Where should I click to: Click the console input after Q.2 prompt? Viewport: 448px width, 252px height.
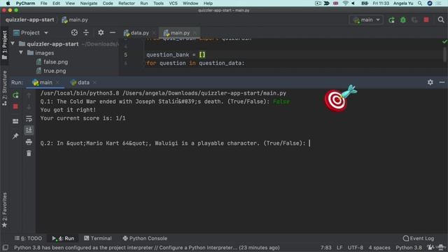coord(309,143)
